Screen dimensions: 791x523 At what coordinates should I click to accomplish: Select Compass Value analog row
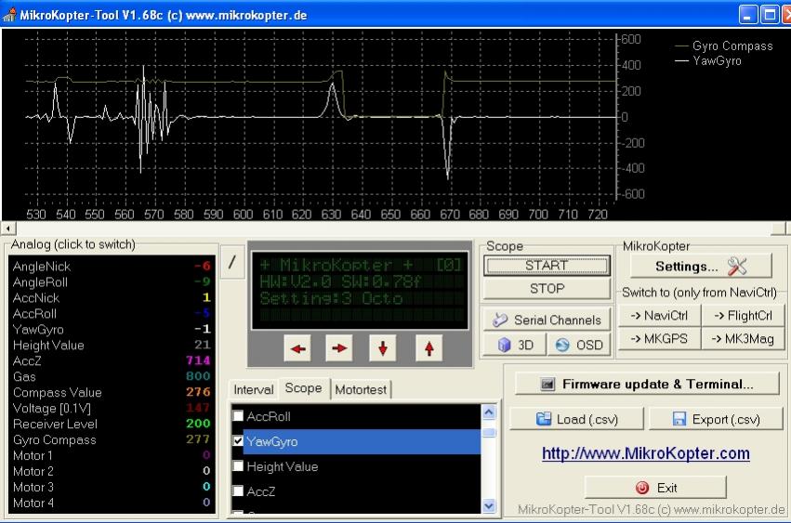111,392
